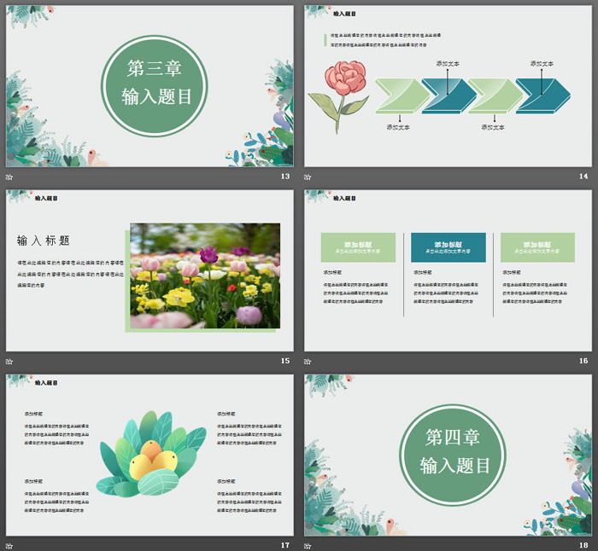Click the left green 添加标题 box on slide 16
598x551 pixels.
point(358,246)
